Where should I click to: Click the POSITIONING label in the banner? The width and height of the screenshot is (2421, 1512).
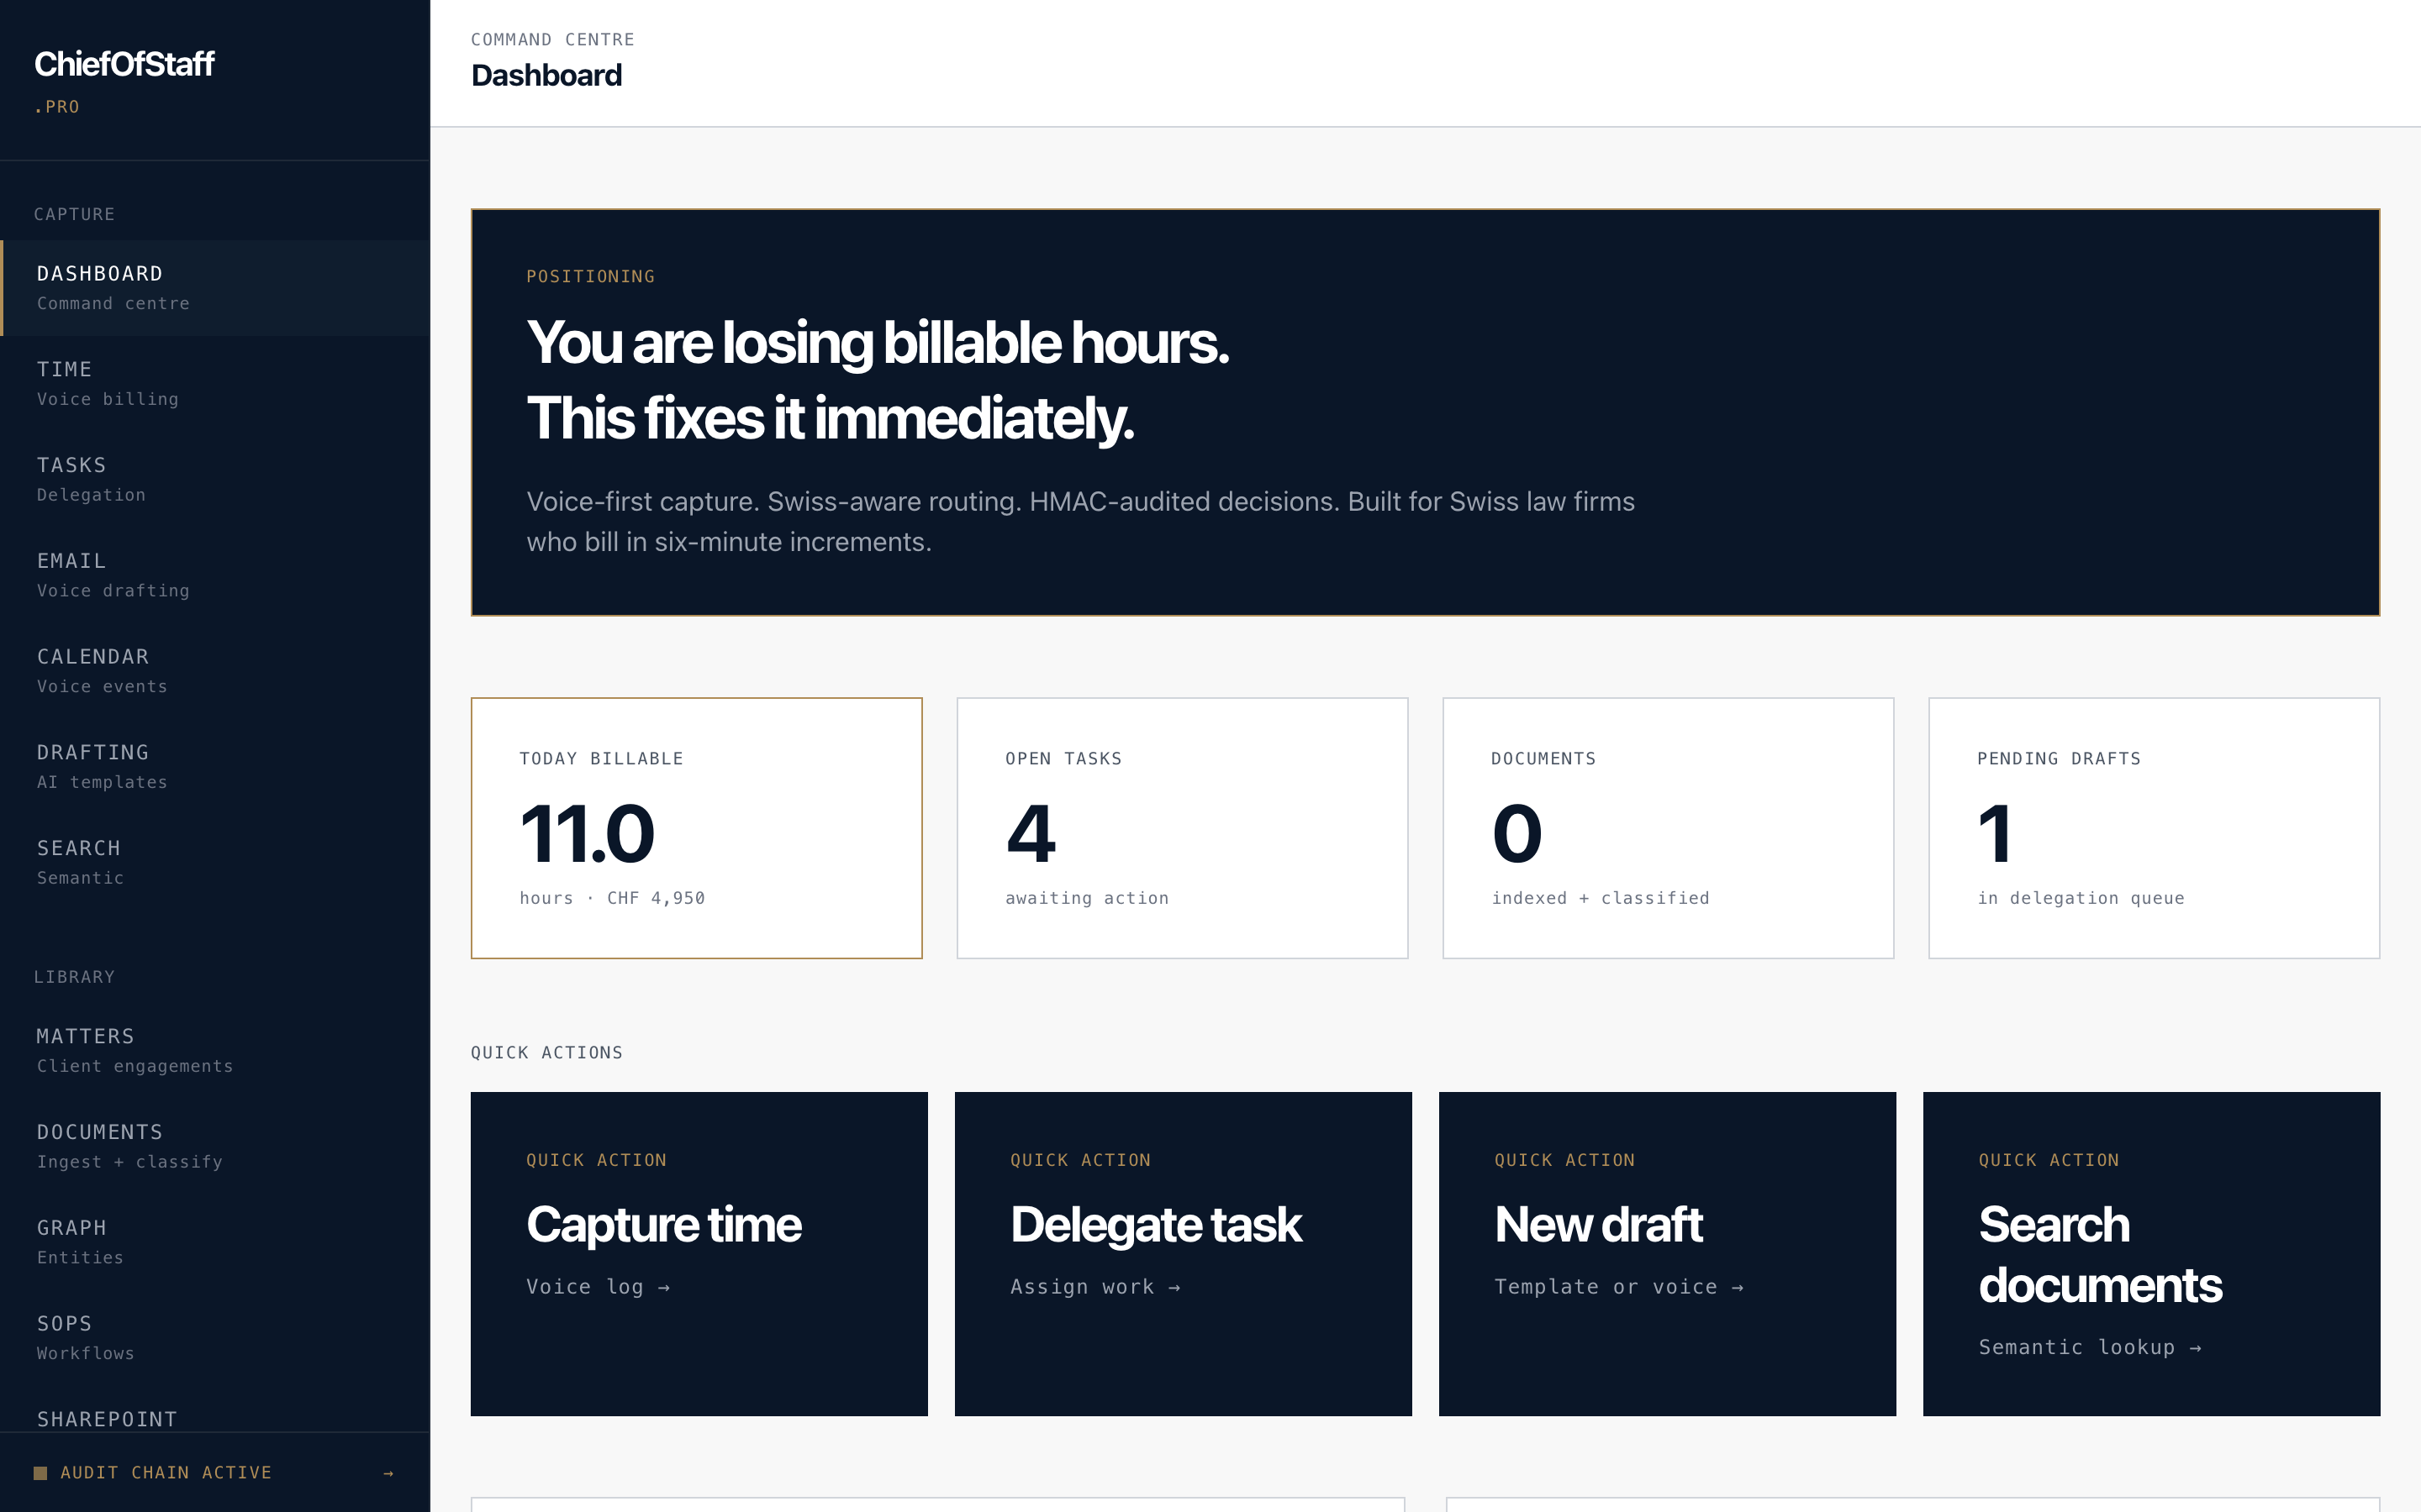click(591, 277)
